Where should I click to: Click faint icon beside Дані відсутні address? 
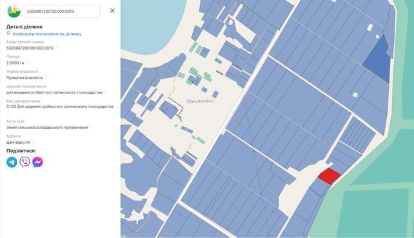34,142
